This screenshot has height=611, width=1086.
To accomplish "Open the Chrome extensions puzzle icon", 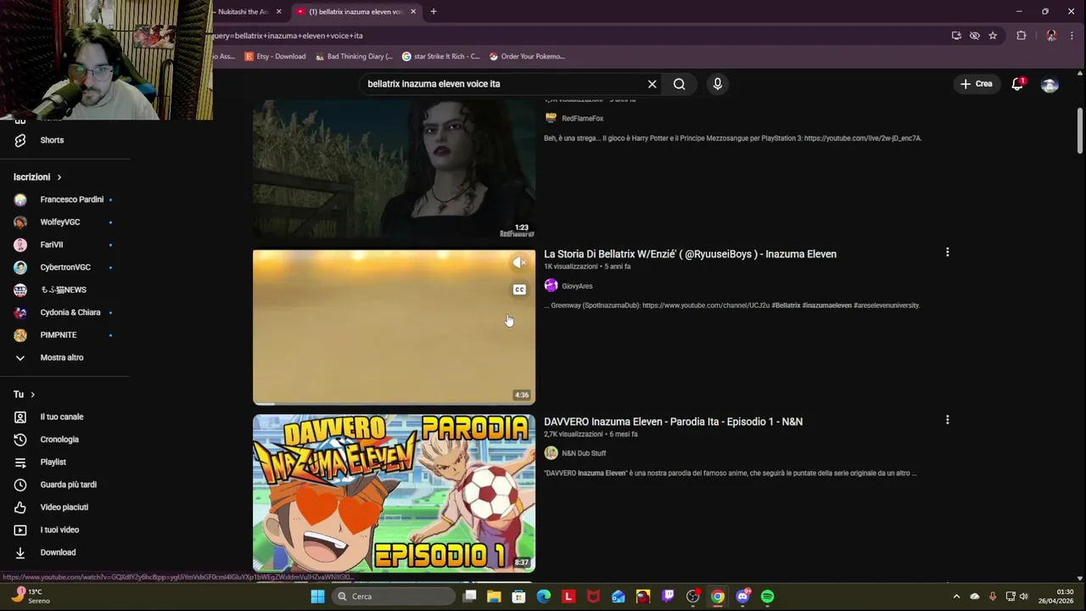I will click(1022, 36).
